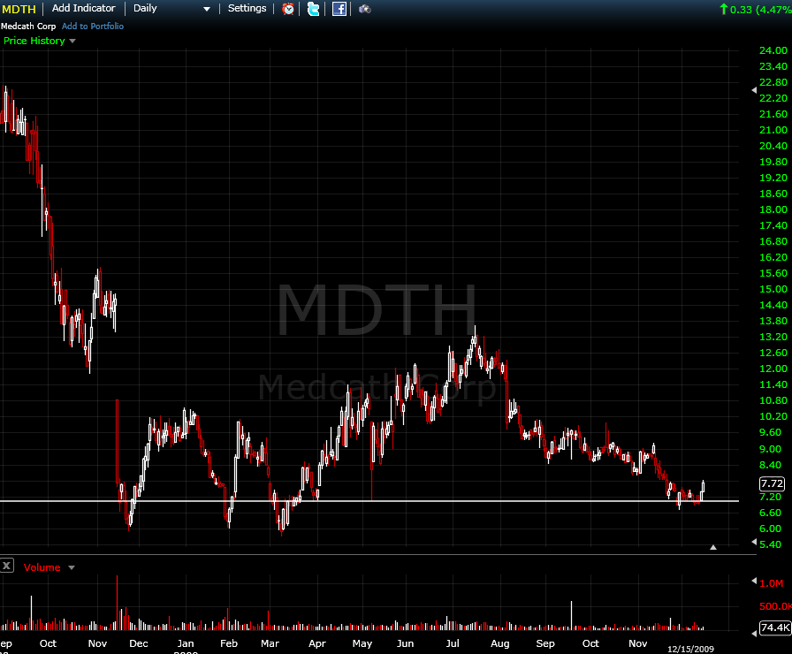Click the Jun label on the time axis
This screenshot has width=792, height=654.
[405, 643]
